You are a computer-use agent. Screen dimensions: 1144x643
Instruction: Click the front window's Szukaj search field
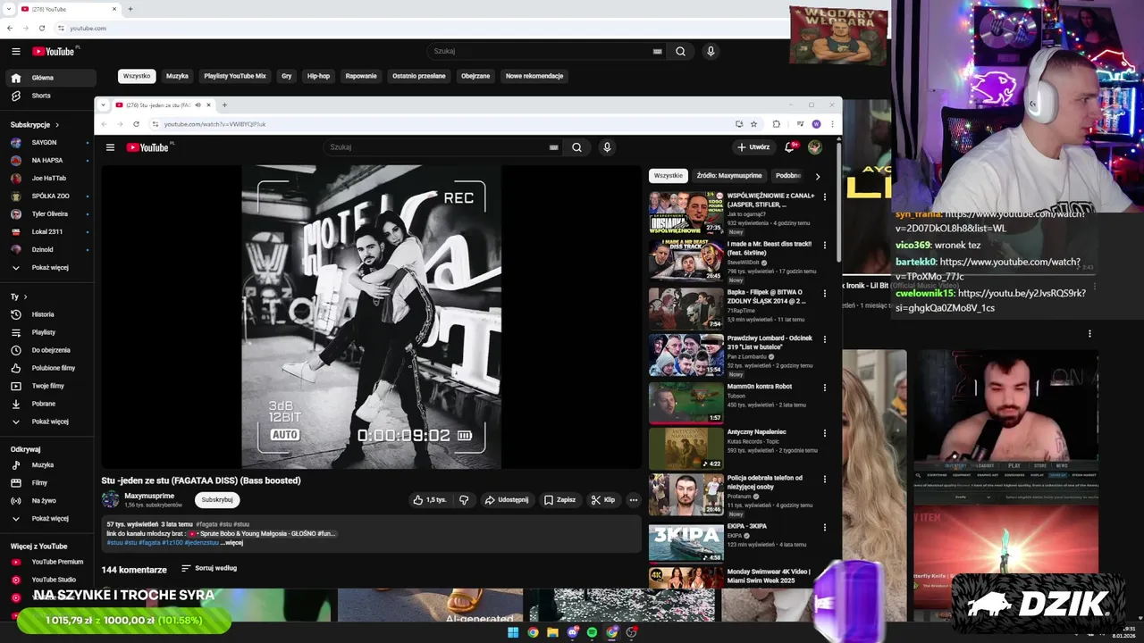[438, 147]
